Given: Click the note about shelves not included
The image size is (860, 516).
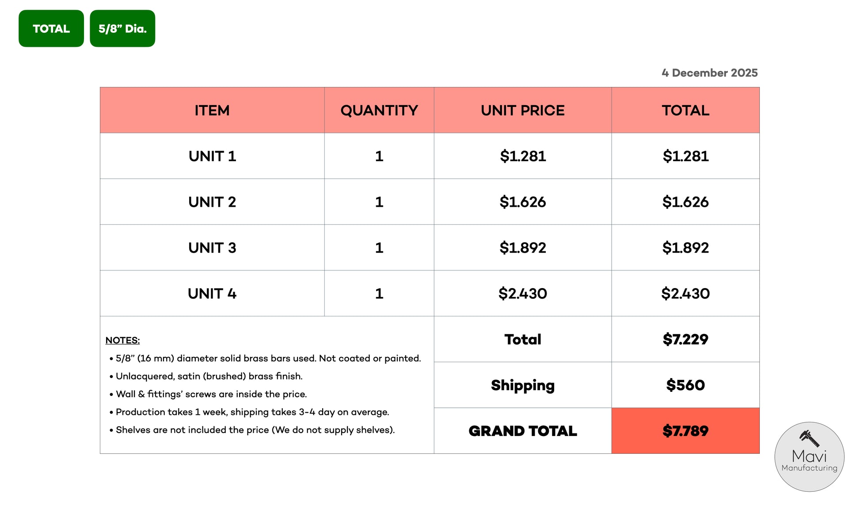Looking at the screenshot, I should point(255,430).
